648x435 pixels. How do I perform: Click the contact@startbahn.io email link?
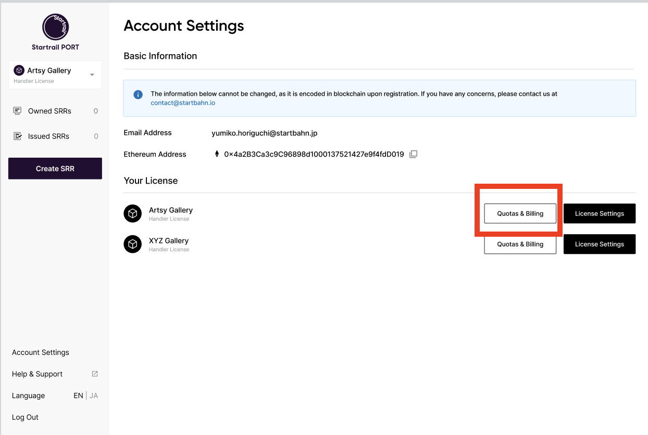pyautogui.click(x=183, y=103)
